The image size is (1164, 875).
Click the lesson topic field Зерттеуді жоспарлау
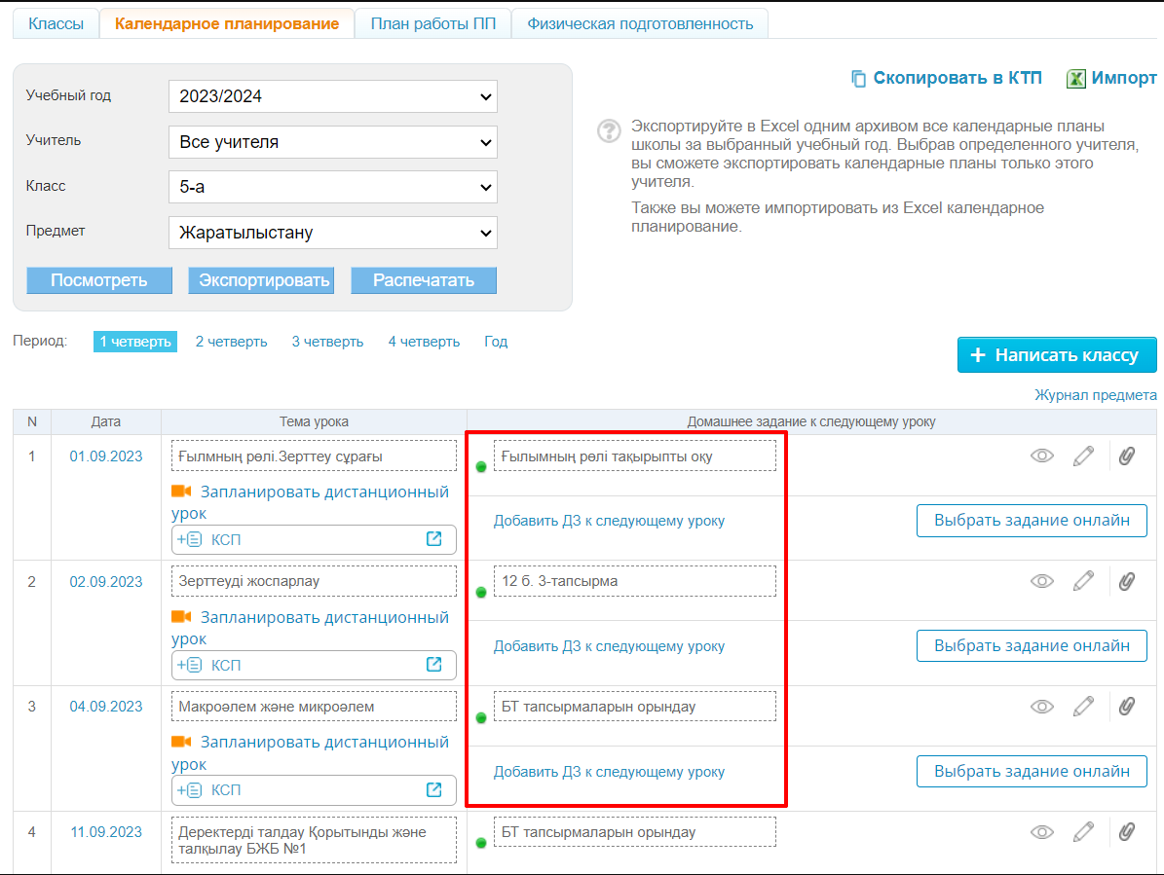(x=313, y=581)
